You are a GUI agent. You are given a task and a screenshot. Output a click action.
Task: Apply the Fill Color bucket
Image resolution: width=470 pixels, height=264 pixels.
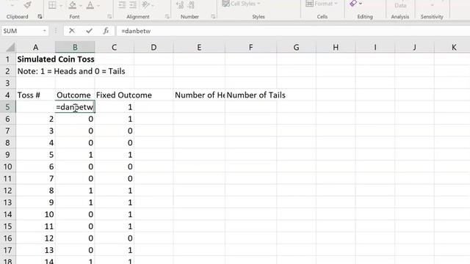point(72,5)
